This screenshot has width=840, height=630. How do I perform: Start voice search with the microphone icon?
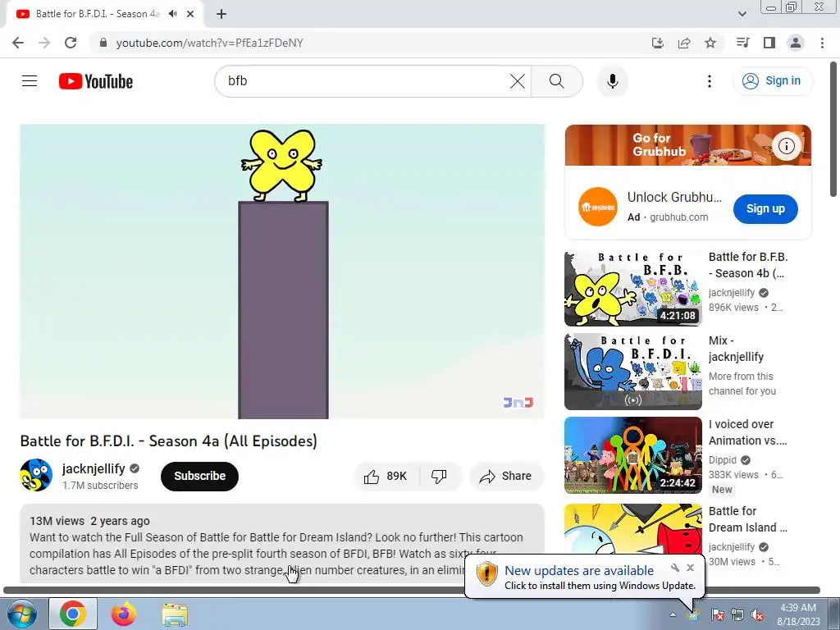[x=612, y=81]
